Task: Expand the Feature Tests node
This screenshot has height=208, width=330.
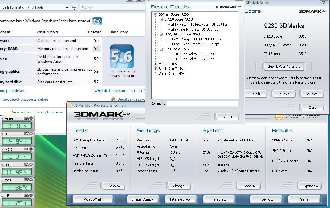Action: click(156, 64)
